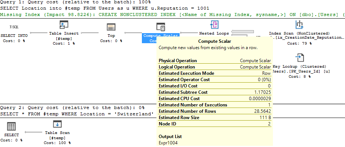Click the Key Lookup (Clustered) icon
The image size is (345, 147).
pyautogui.click(x=299, y=58)
